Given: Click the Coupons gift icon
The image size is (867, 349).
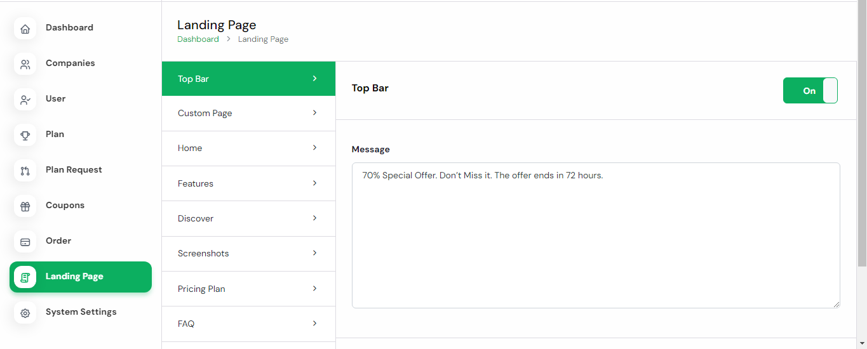Looking at the screenshot, I should pos(25,206).
